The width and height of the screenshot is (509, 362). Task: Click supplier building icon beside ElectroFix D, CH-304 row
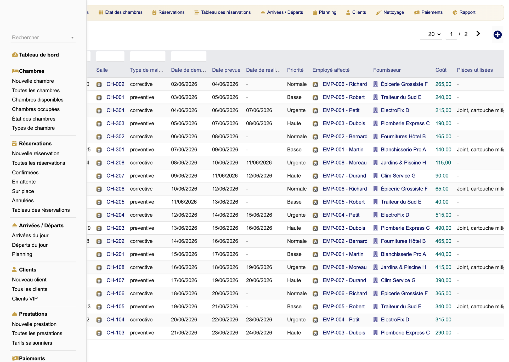[375, 110]
